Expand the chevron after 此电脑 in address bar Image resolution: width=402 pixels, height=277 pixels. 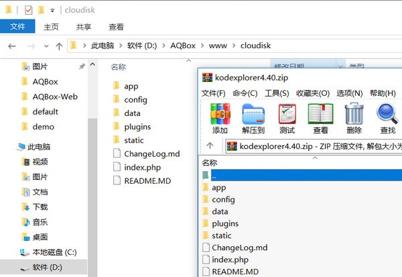coord(121,46)
